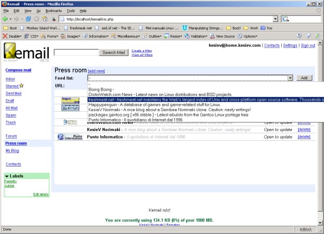
Task: Reload the page with the refresh icon
Action: 28,19
